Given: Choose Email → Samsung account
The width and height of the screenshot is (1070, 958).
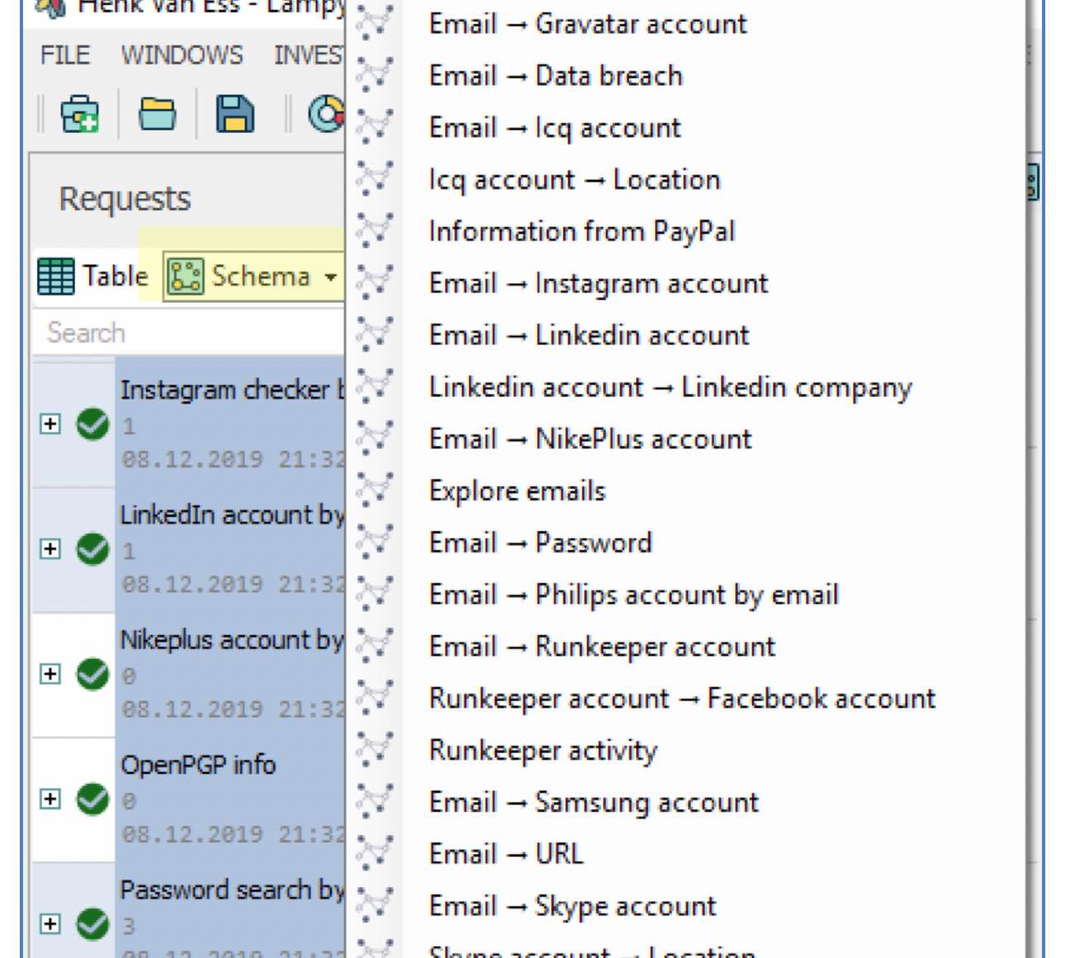Looking at the screenshot, I should 594,803.
